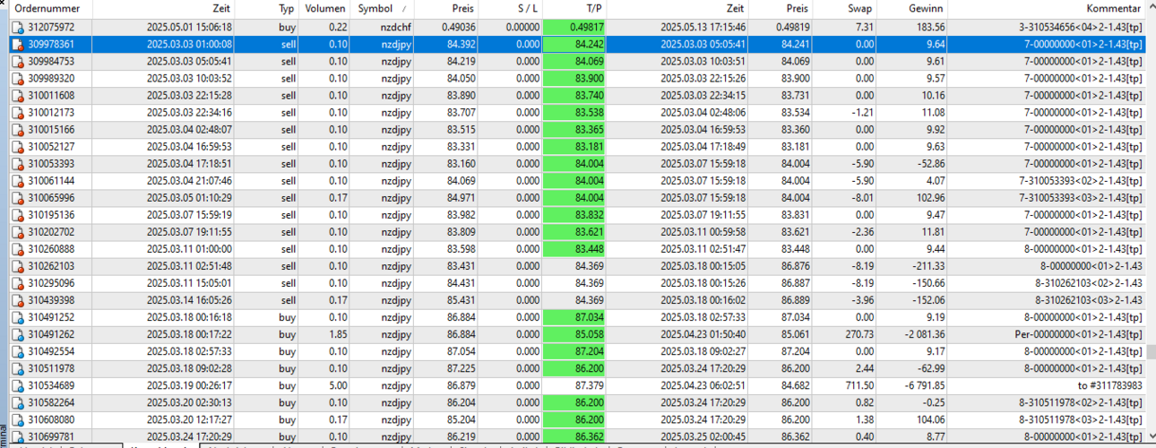Click the order icon for 312075972

click(18, 27)
